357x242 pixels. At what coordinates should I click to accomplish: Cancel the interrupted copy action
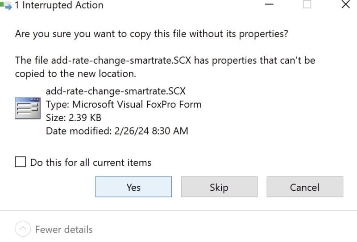pyautogui.click(x=305, y=186)
